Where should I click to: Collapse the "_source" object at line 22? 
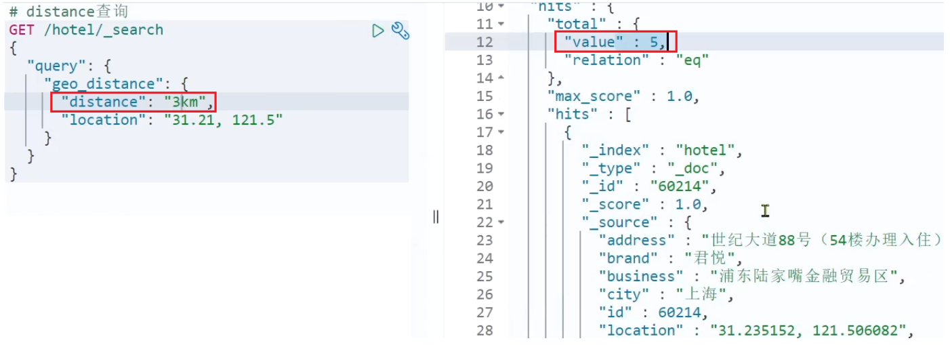pos(501,222)
